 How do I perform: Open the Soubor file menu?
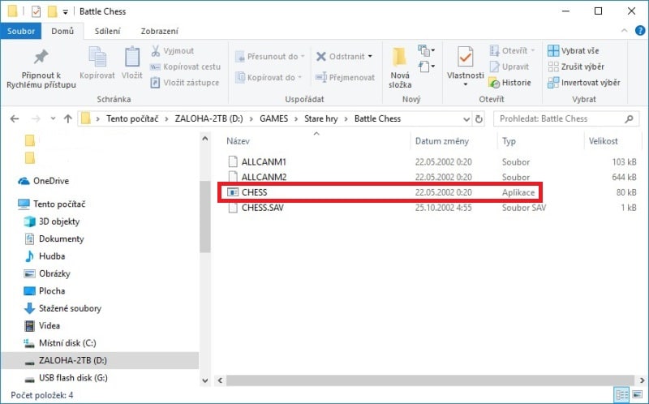(x=21, y=31)
